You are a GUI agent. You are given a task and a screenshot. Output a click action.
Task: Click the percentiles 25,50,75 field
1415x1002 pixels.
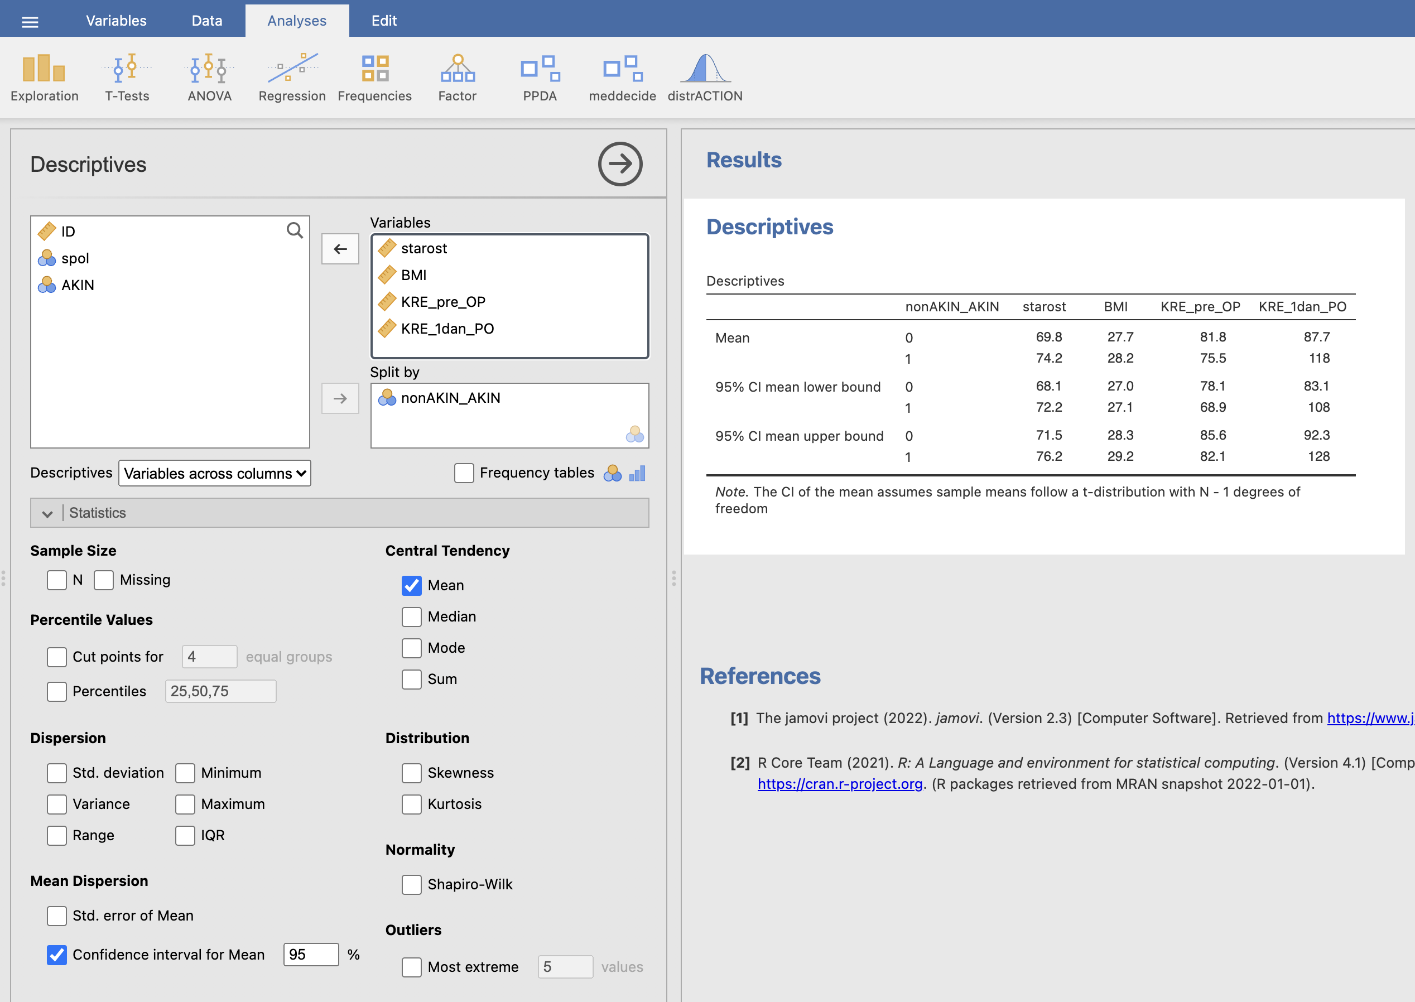221,691
